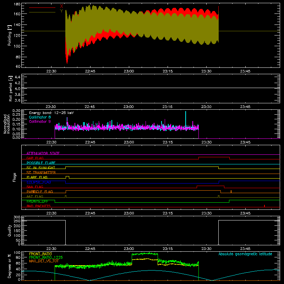Click the 'Flags' vertical axis title
This screenshot has width=284, height=284.
pyautogui.click(x=14, y=177)
